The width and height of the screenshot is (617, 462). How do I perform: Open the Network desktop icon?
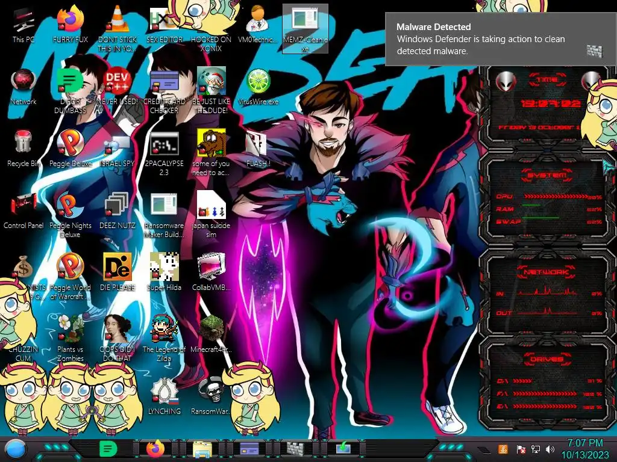[x=23, y=87]
